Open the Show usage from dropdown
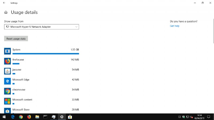The height and width of the screenshot is (120, 214). [x=41, y=27]
